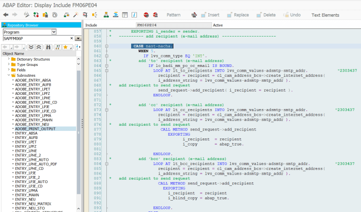Click the superordinate object list icon
The height and width of the screenshot is (212, 361).
57,47
